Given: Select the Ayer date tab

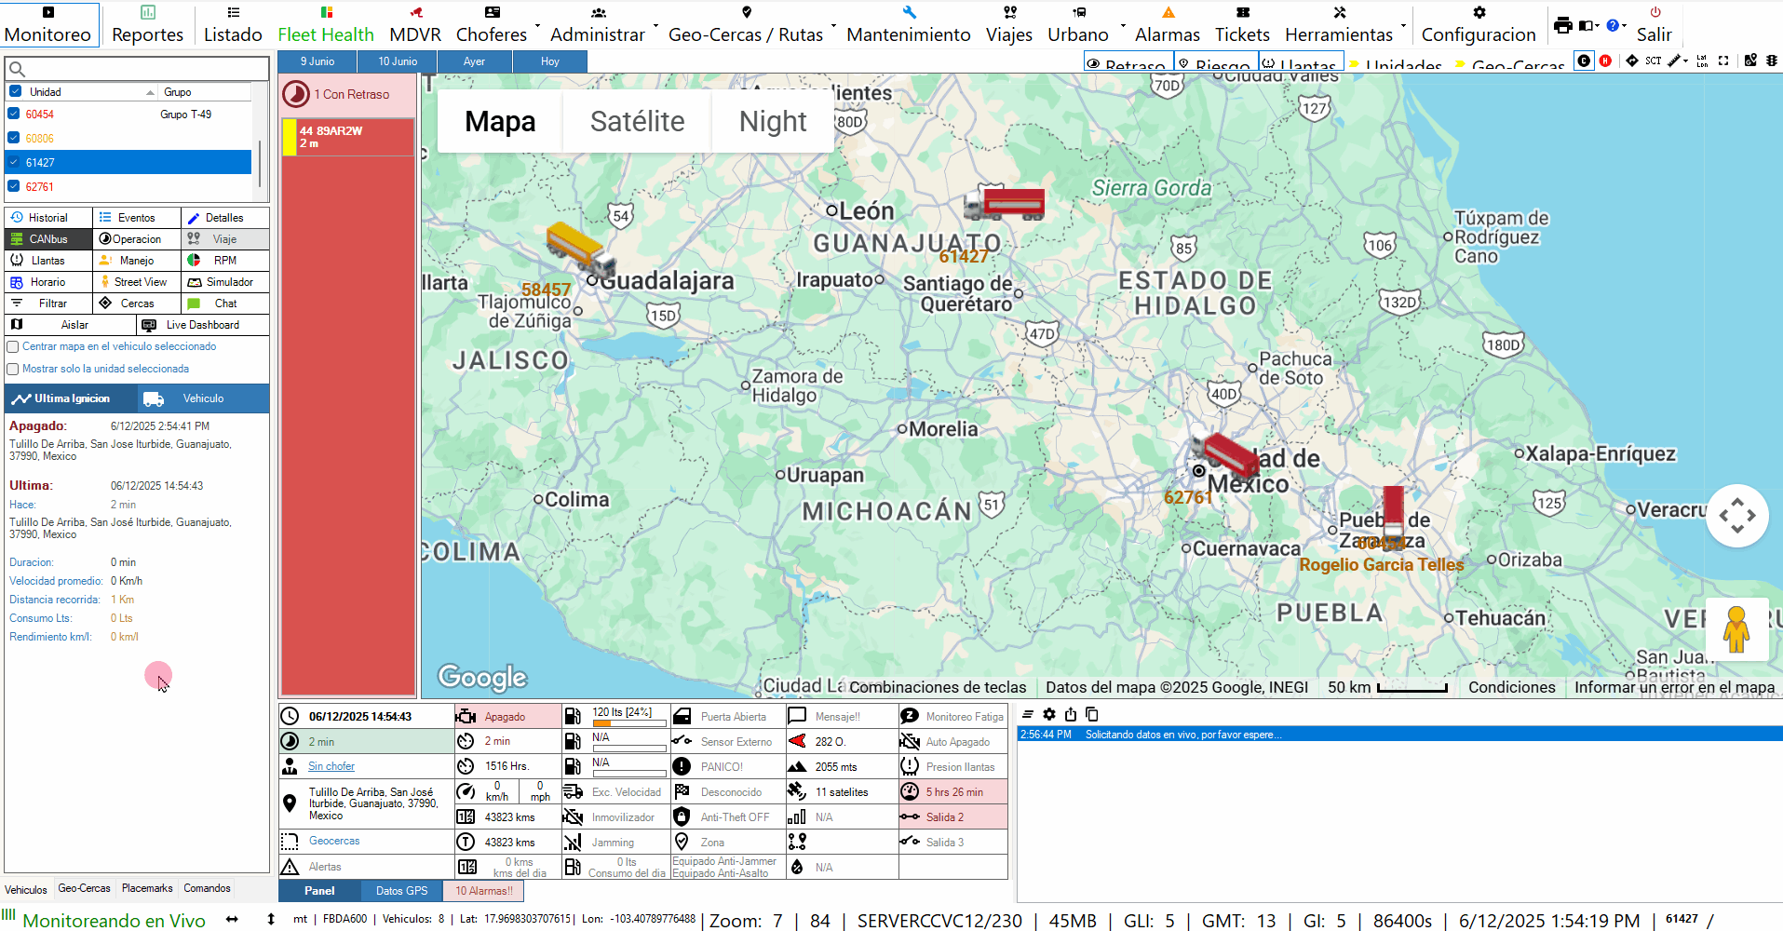Looking at the screenshot, I should 474,61.
